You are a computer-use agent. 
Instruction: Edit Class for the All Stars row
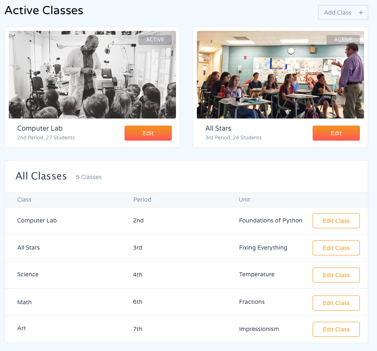[x=336, y=248]
